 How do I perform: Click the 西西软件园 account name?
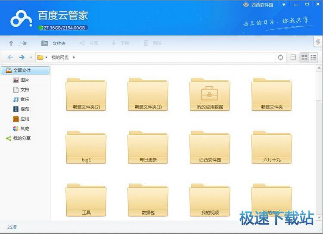262,5
